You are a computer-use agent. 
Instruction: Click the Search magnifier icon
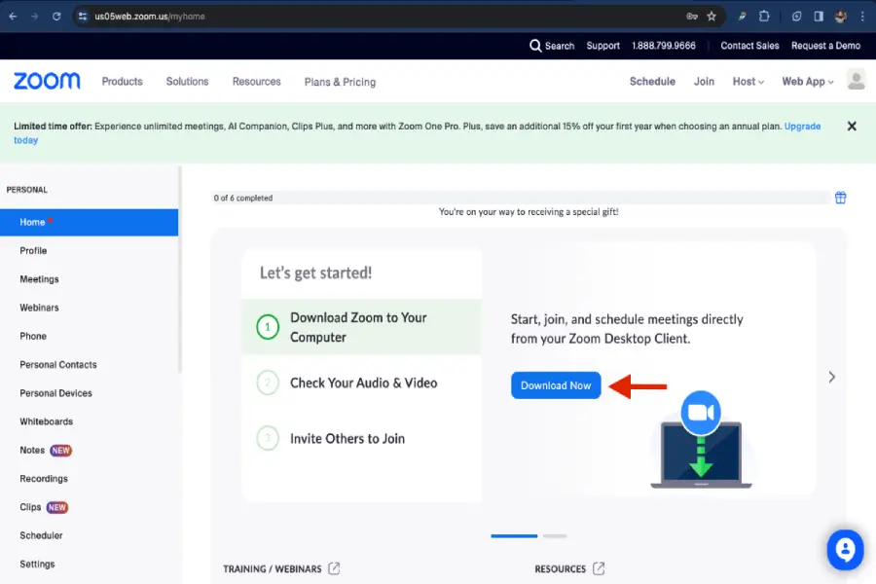coord(535,46)
